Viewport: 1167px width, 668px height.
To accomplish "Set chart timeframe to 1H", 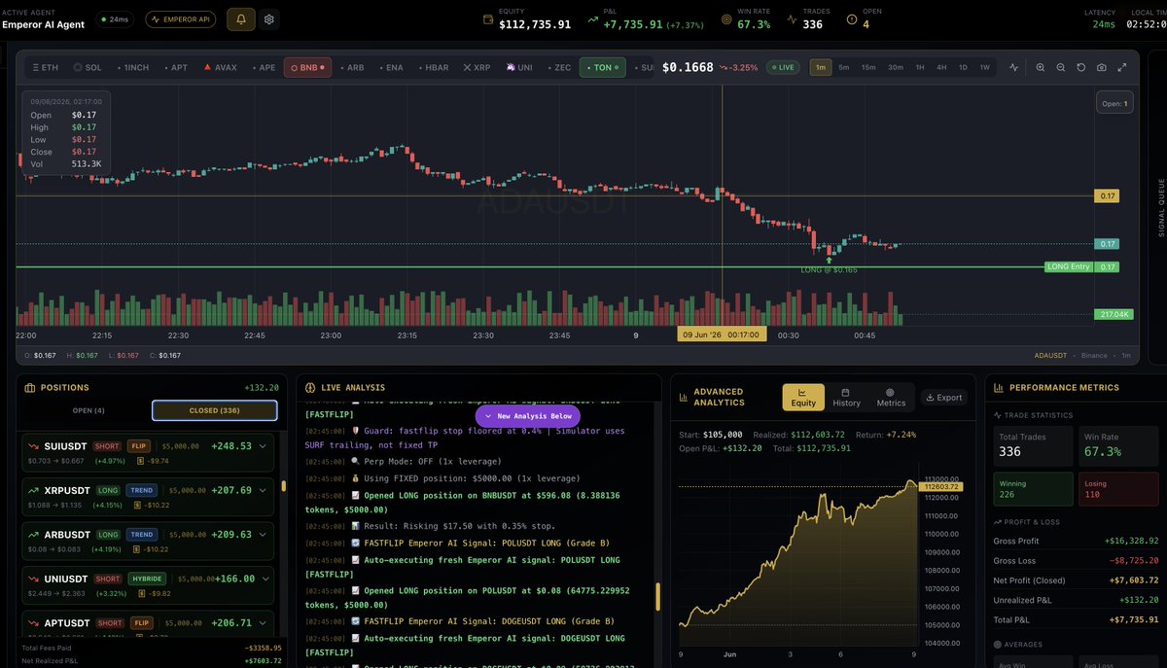I will tap(920, 67).
